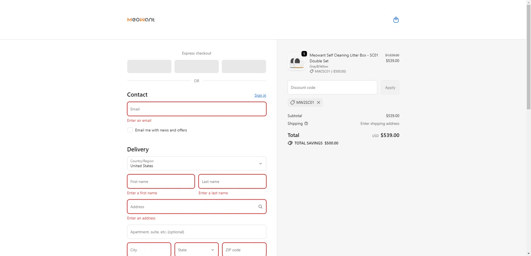The image size is (531, 256).
Task: Choose the third express checkout button
Action: (x=244, y=67)
